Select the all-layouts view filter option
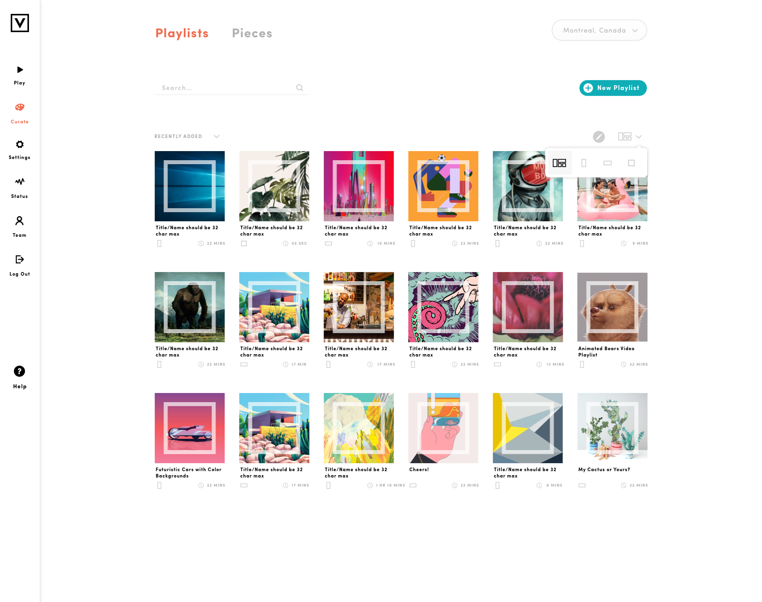 (559, 163)
